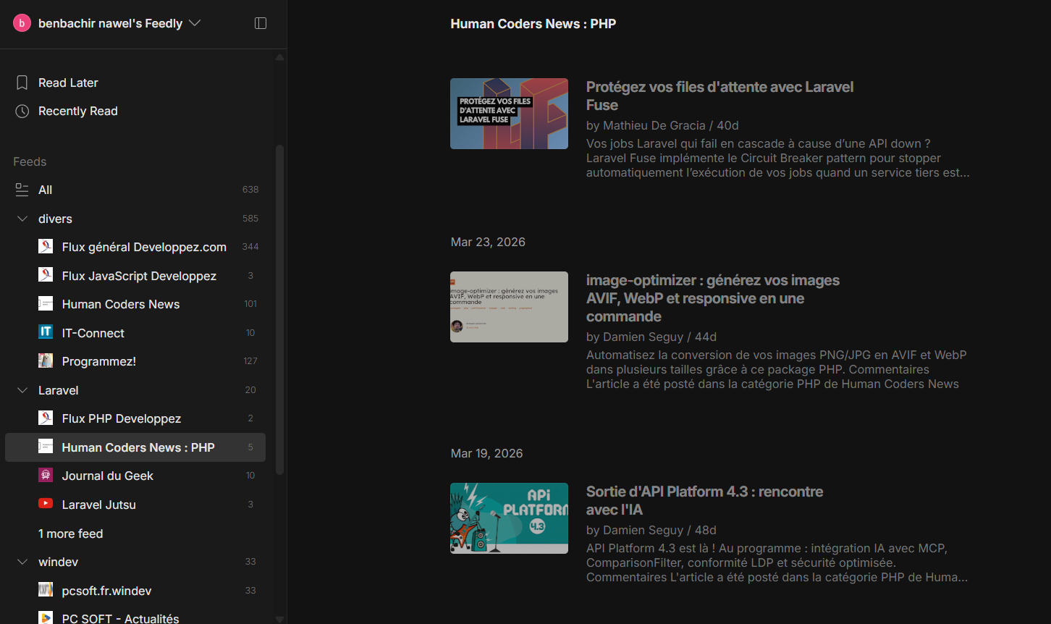Click the sidebar scrollbar thumb
The width and height of the screenshot is (1051, 624).
(x=279, y=310)
